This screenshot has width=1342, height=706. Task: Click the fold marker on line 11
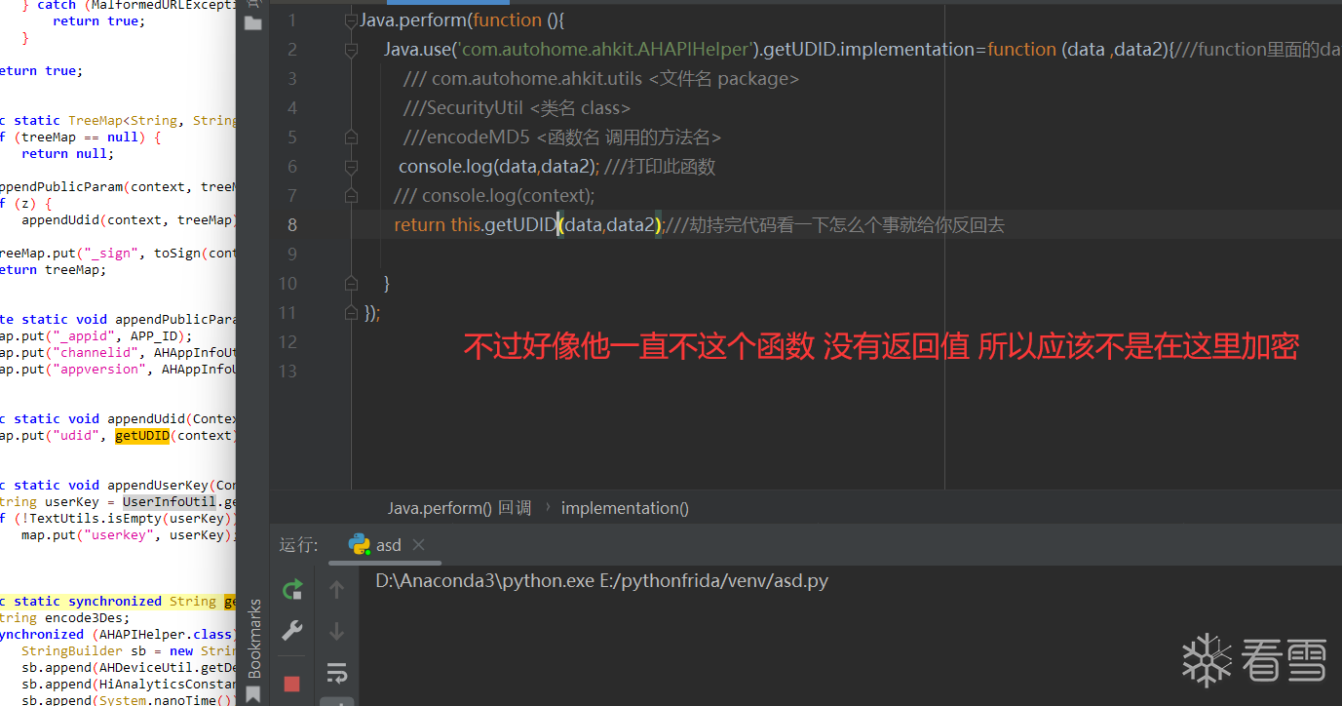pos(351,313)
